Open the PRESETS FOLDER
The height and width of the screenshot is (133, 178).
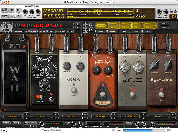point(20,31)
